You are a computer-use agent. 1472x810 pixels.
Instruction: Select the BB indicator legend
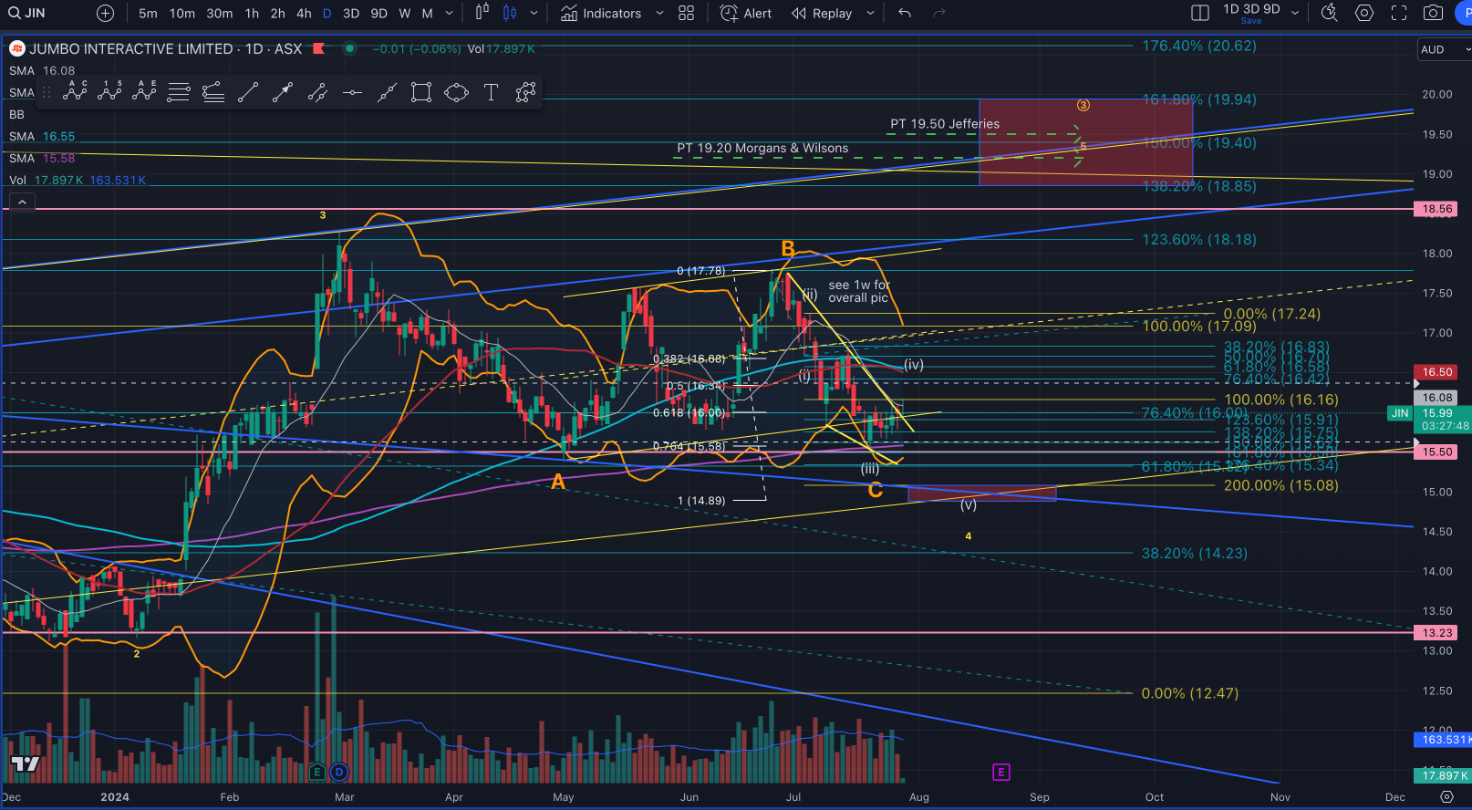coord(17,114)
